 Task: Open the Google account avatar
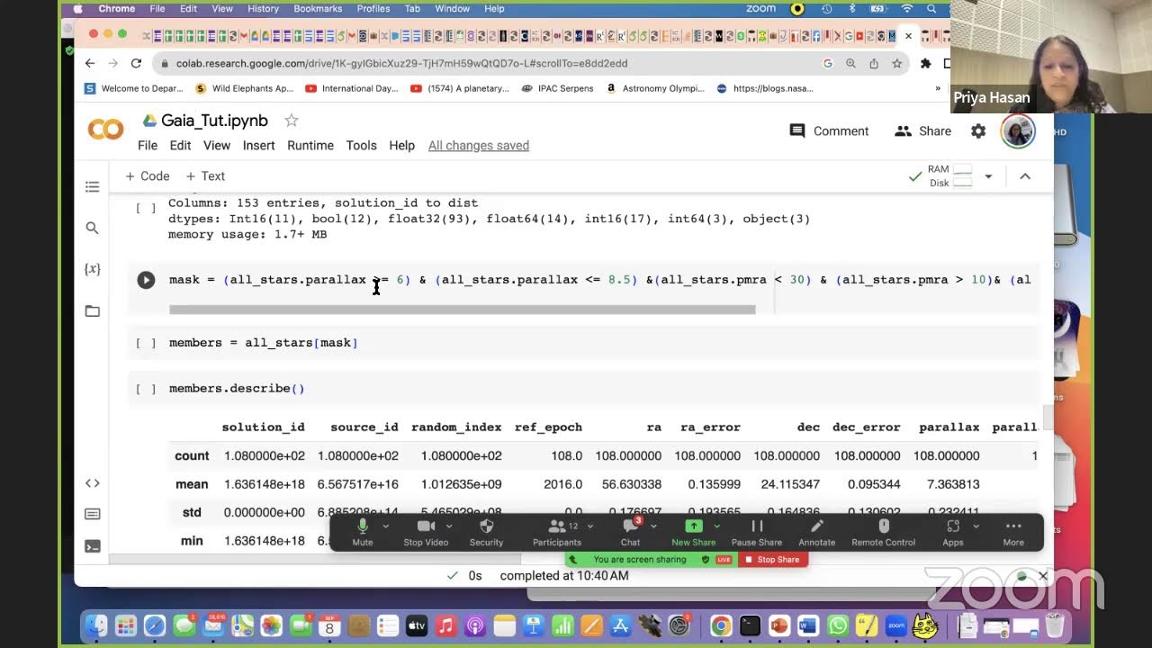[x=1018, y=131]
